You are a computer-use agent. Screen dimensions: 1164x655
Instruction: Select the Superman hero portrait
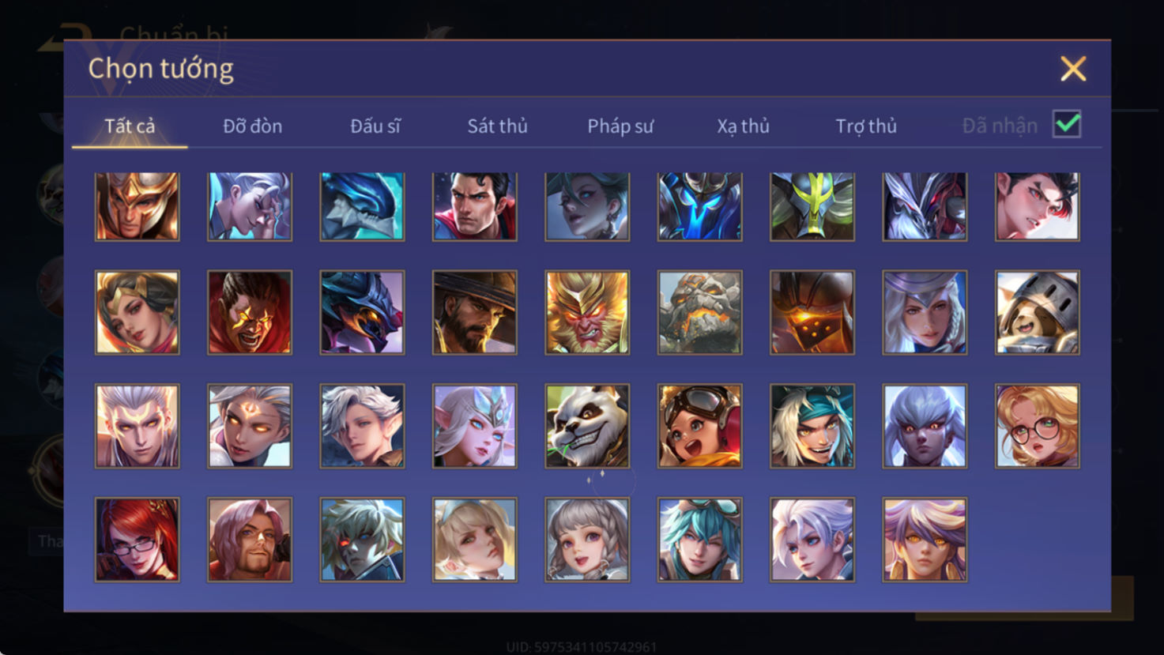tap(475, 206)
